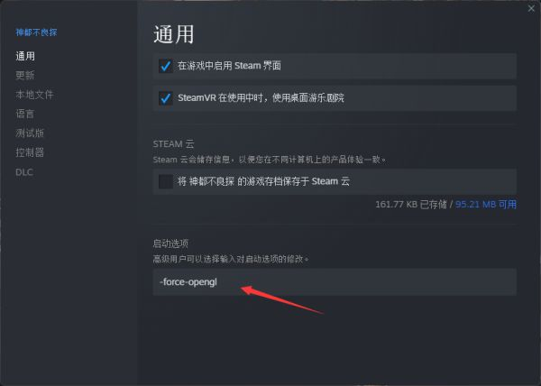Select the 通用 sidebar item

click(25, 56)
